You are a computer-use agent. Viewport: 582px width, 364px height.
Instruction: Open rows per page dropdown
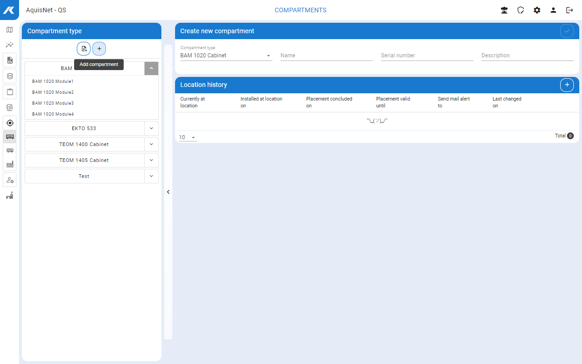click(x=188, y=137)
